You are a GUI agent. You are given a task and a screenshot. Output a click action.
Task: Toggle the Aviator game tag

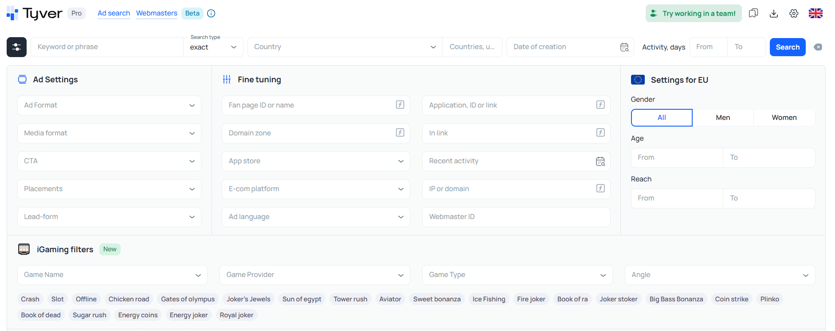(390, 299)
